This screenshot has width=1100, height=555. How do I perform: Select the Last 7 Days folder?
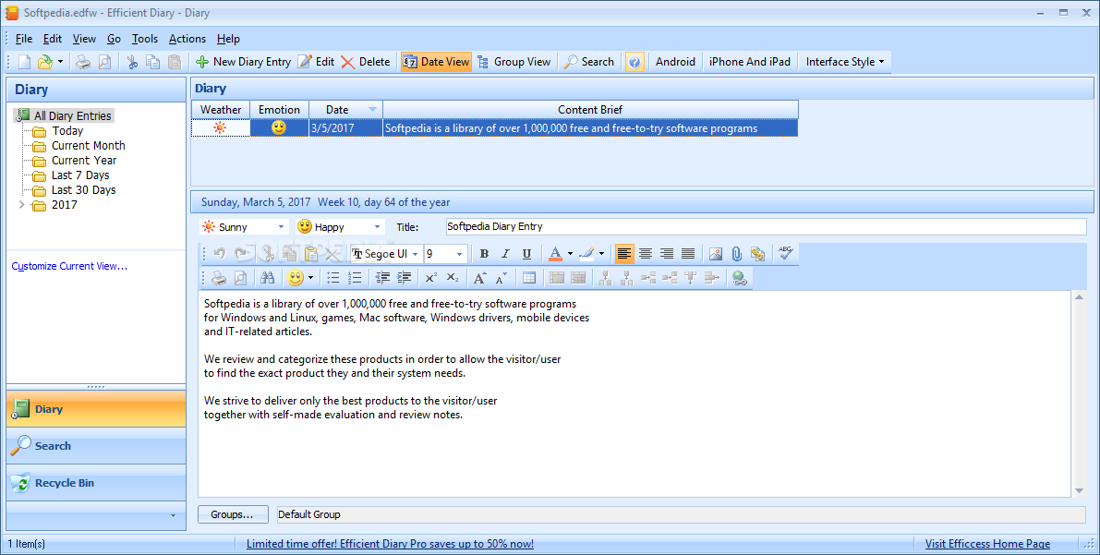pos(80,175)
